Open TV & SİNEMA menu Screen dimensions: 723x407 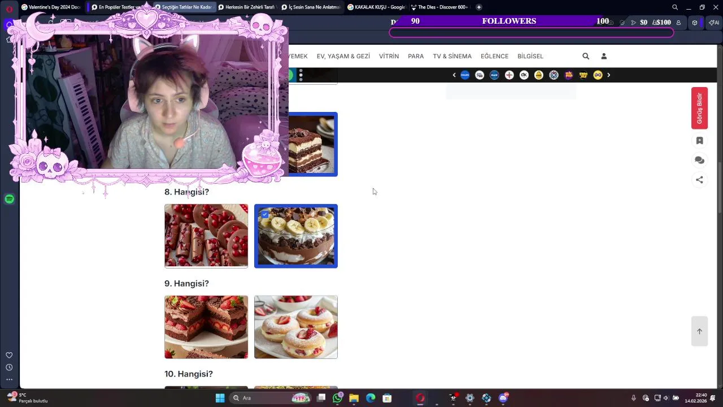pos(452,56)
